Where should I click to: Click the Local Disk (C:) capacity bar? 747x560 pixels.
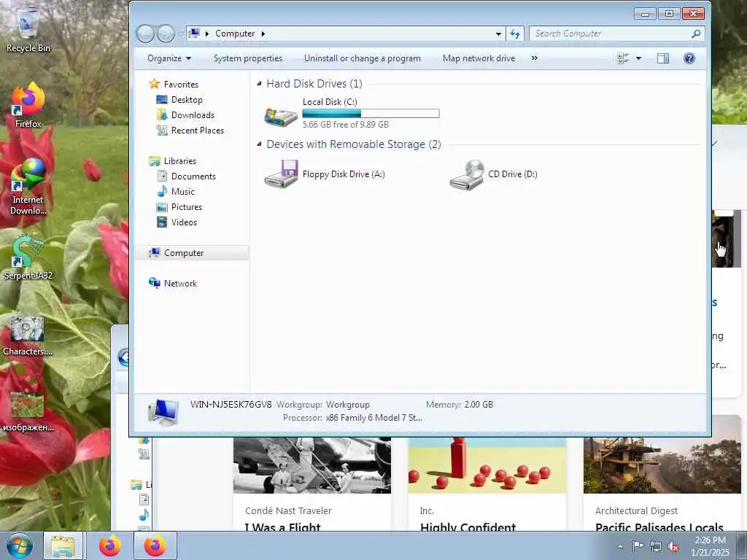point(371,113)
